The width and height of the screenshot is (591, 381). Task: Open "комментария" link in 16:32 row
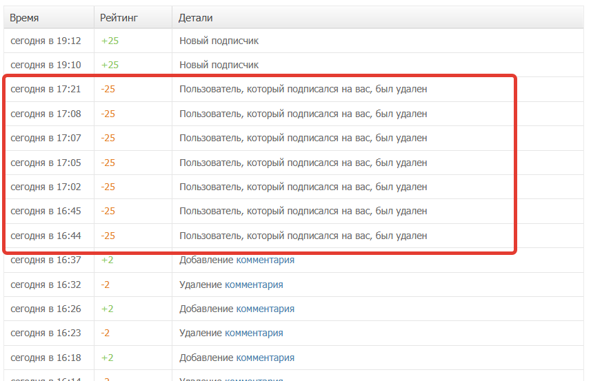click(x=254, y=285)
